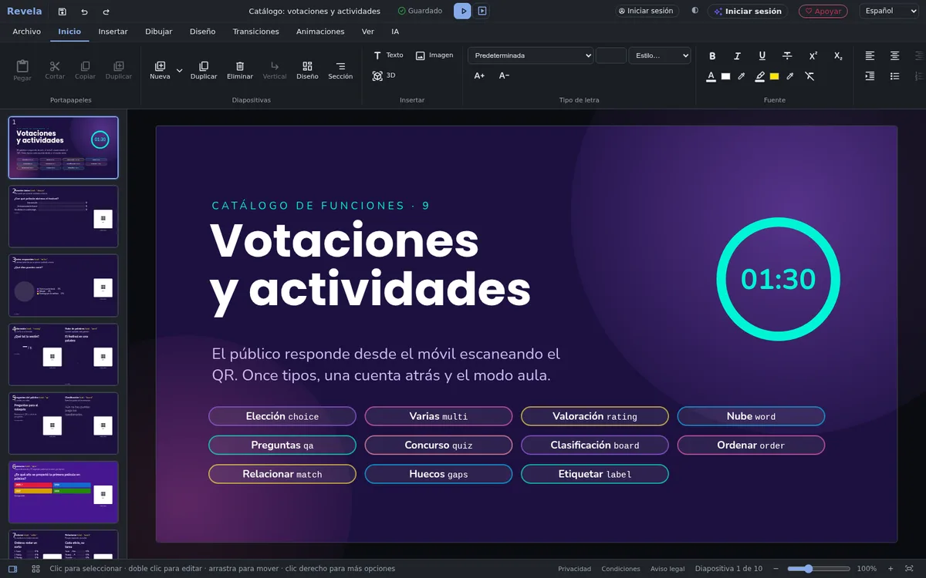The width and height of the screenshot is (926, 578).
Task: Insert a 3D object
Action: [x=384, y=76]
